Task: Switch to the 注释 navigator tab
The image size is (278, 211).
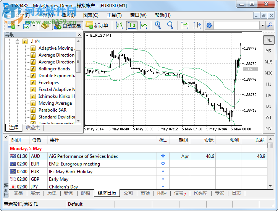Action: pos(14,128)
